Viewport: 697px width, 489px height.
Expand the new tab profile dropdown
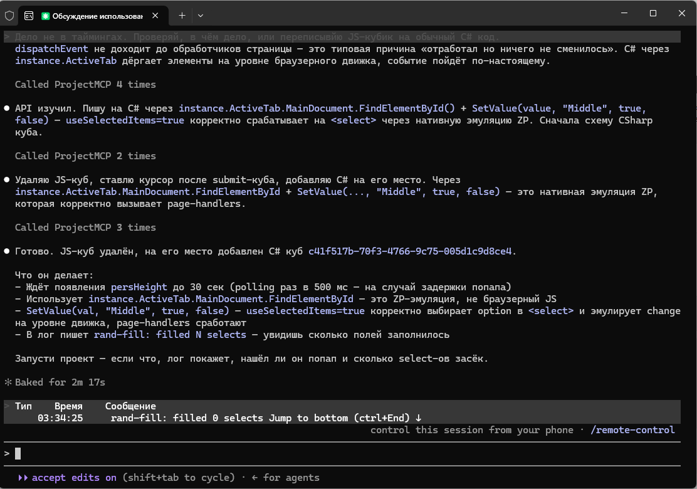pos(201,16)
